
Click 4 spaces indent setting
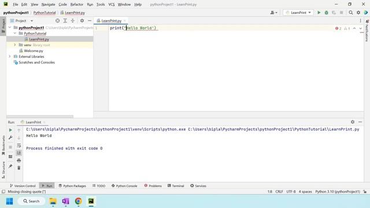click(x=305, y=191)
